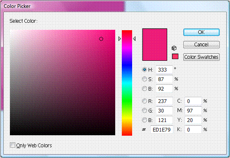Click the out-of-web-color cube warning icon
The height and width of the screenshot is (158, 230).
(x=174, y=48)
